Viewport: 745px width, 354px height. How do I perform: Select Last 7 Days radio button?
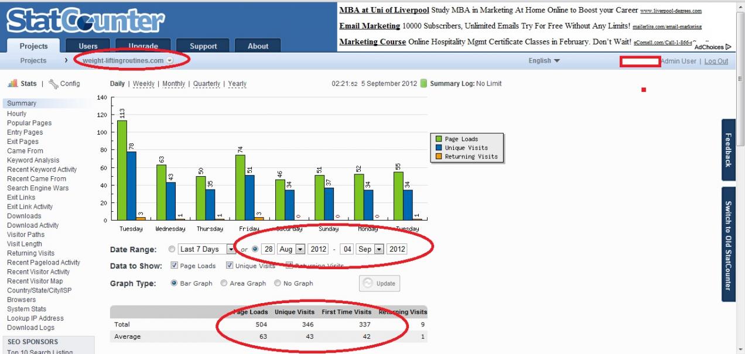[x=172, y=249]
